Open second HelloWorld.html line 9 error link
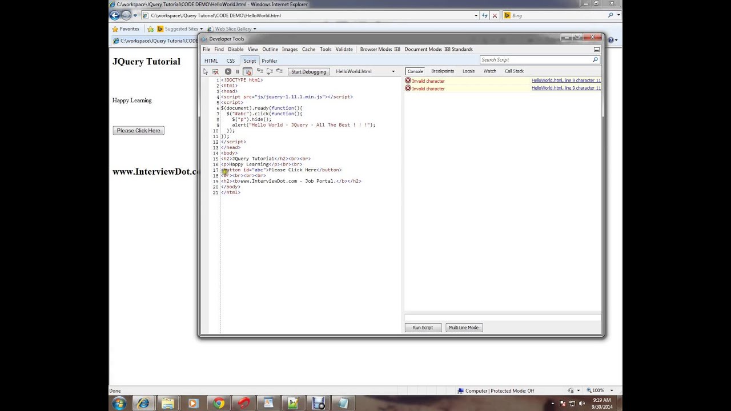 coord(566,88)
